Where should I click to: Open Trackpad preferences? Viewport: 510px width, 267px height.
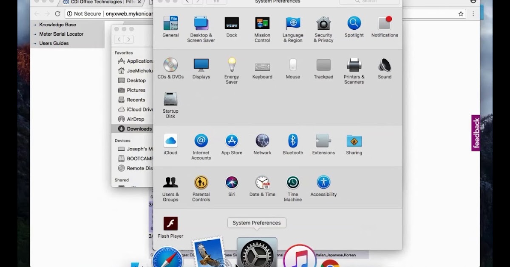click(323, 68)
